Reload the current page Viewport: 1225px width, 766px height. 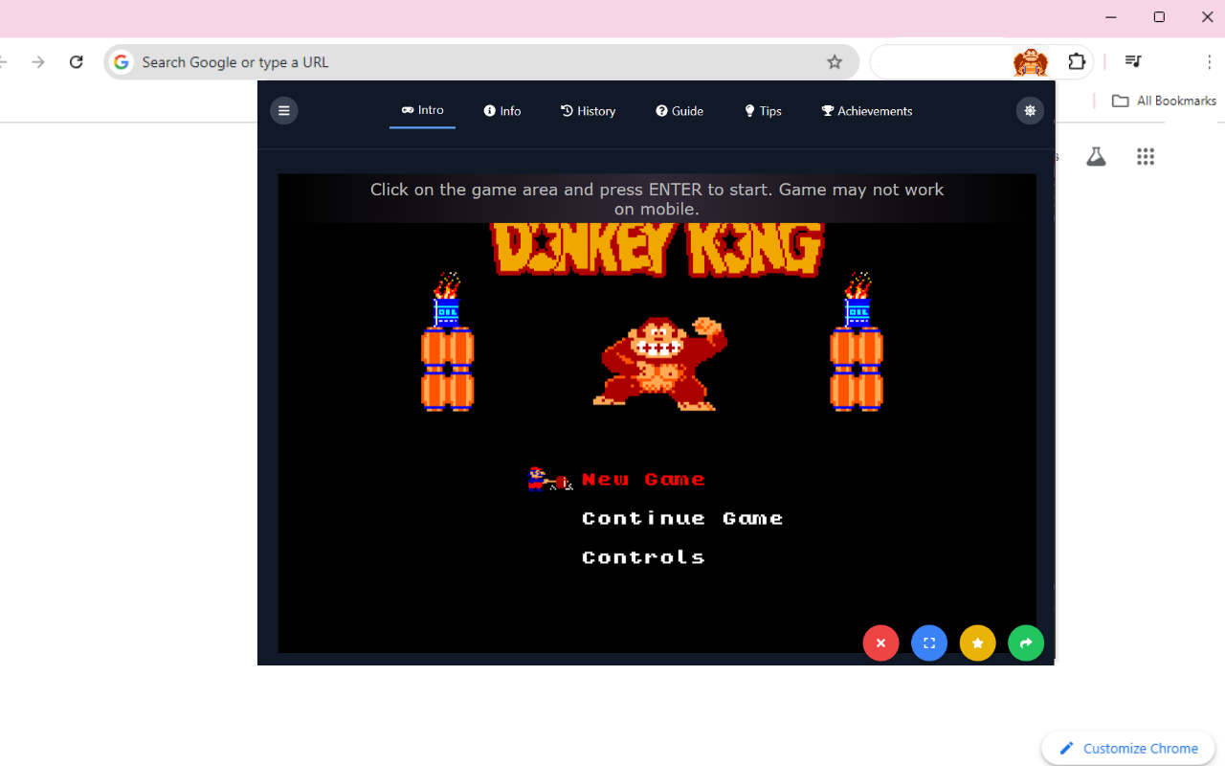click(x=77, y=61)
